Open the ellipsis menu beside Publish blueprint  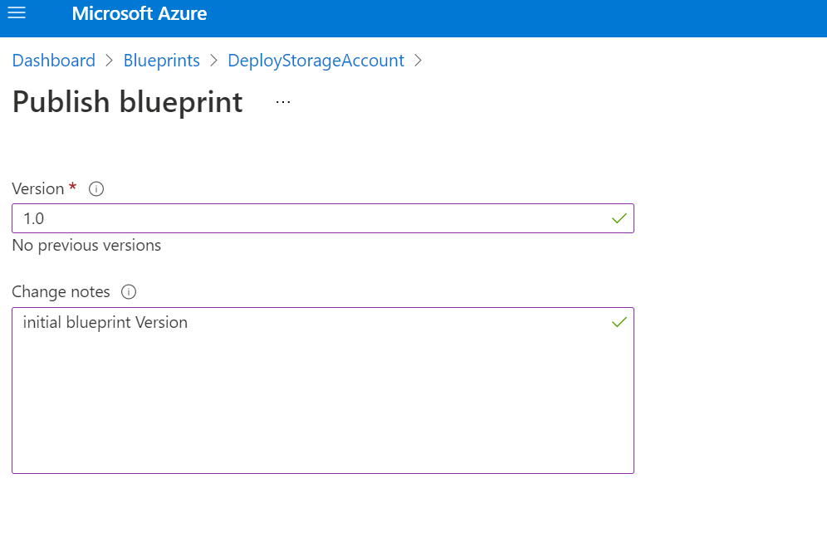[x=283, y=102]
